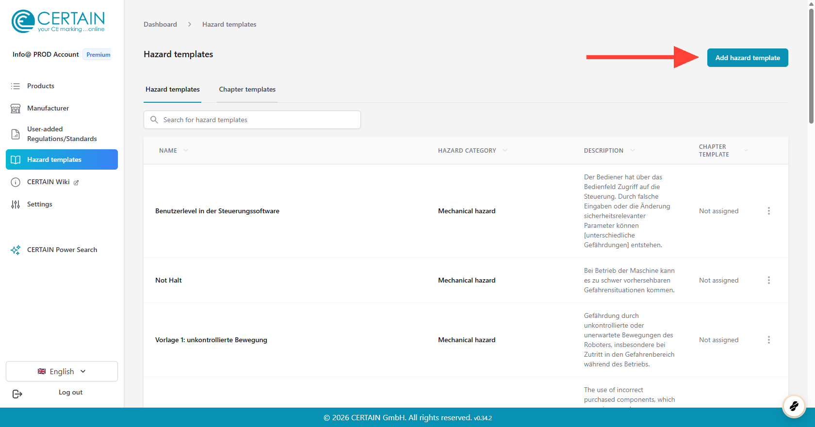The height and width of the screenshot is (427, 815).
Task: Click Not assigned in the Not Halt row
Action: point(719,280)
